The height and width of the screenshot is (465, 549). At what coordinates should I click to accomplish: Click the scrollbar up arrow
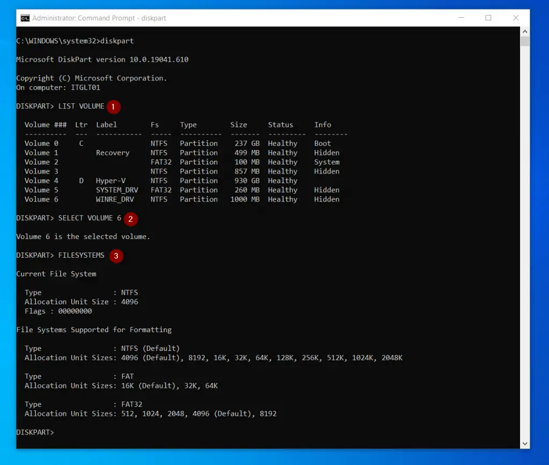click(524, 32)
